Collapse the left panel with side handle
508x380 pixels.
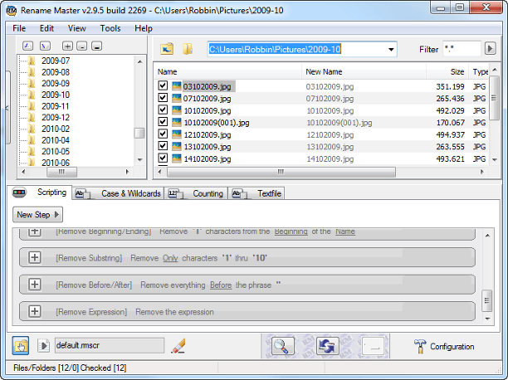coord(7,108)
